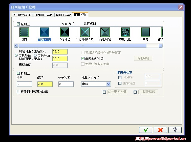Enable the 进给率 feed rate override checkbox
191x142 pixels.
pyautogui.click(x=120, y=77)
